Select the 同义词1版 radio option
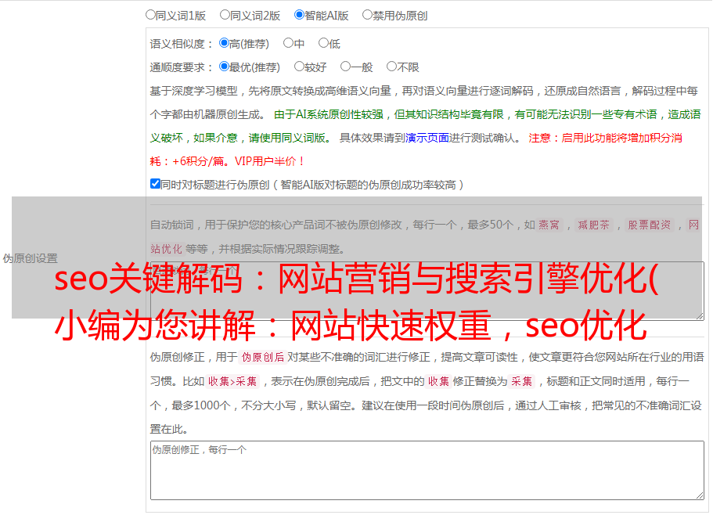713x515 pixels. coord(150,14)
